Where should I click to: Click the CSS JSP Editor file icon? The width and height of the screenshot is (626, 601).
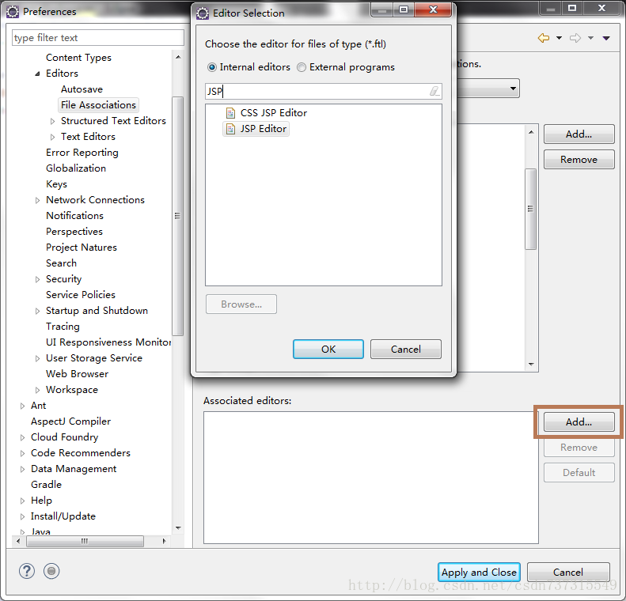click(x=231, y=113)
